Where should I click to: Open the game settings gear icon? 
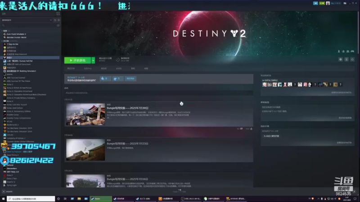(341, 60)
